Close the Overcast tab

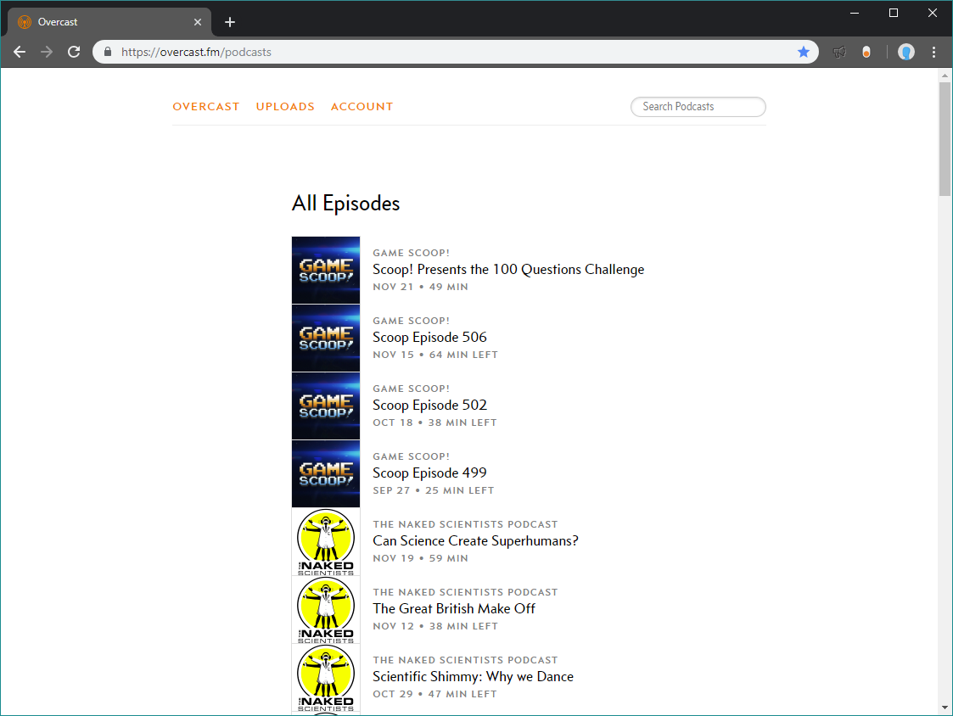tap(198, 23)
